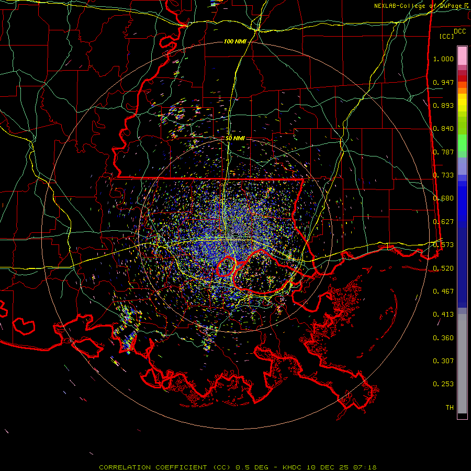The height and width of the screenshot is (471, 471).
Task: Click the "10 DEC 25 07:18" timestamp
Action: (x=342, y=467)
